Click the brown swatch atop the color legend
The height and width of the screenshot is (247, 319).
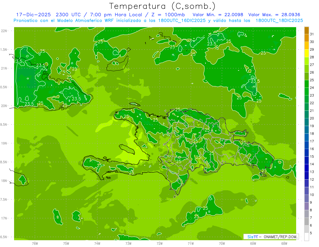307,30
